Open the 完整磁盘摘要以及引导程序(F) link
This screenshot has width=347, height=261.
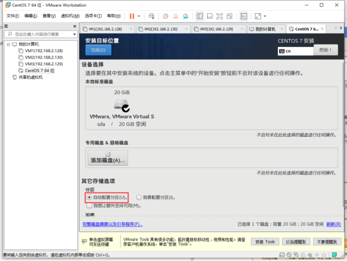pos(112,224)
